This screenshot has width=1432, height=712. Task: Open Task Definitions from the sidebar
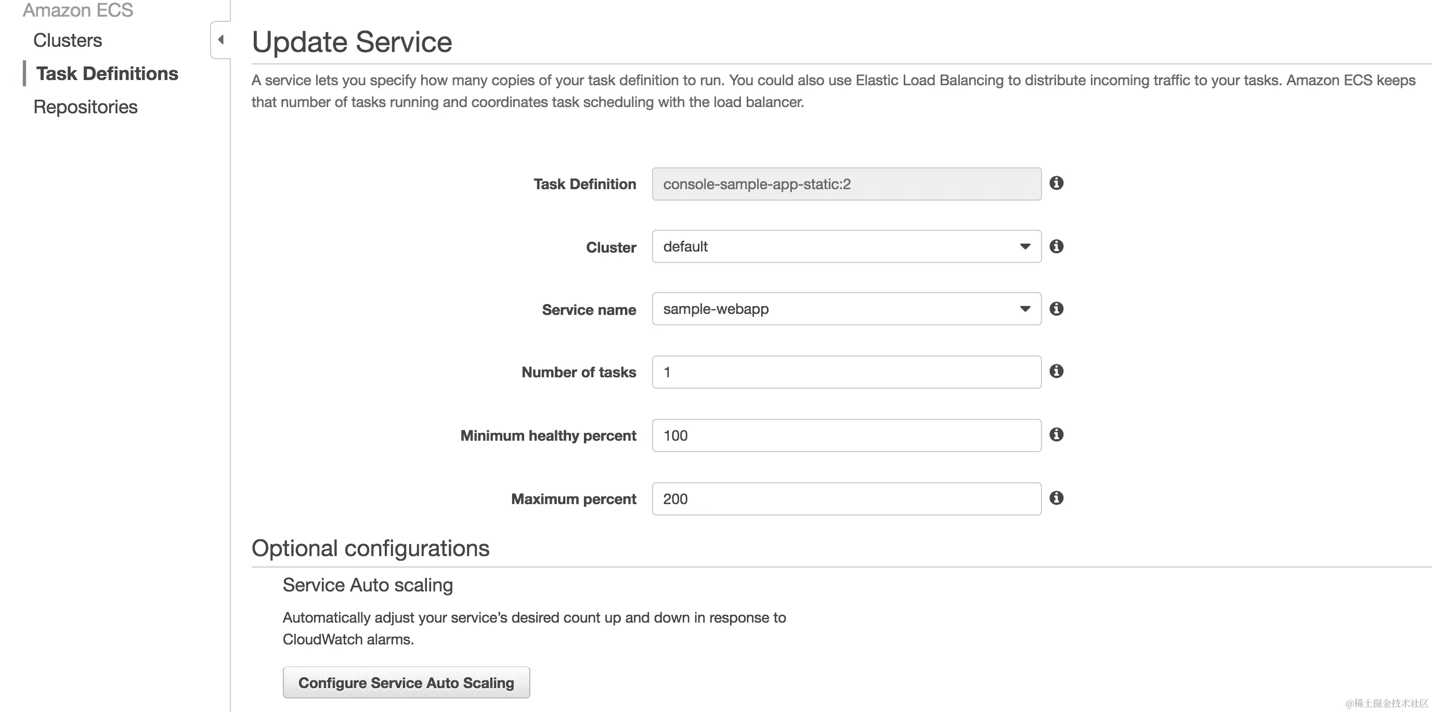107,73
